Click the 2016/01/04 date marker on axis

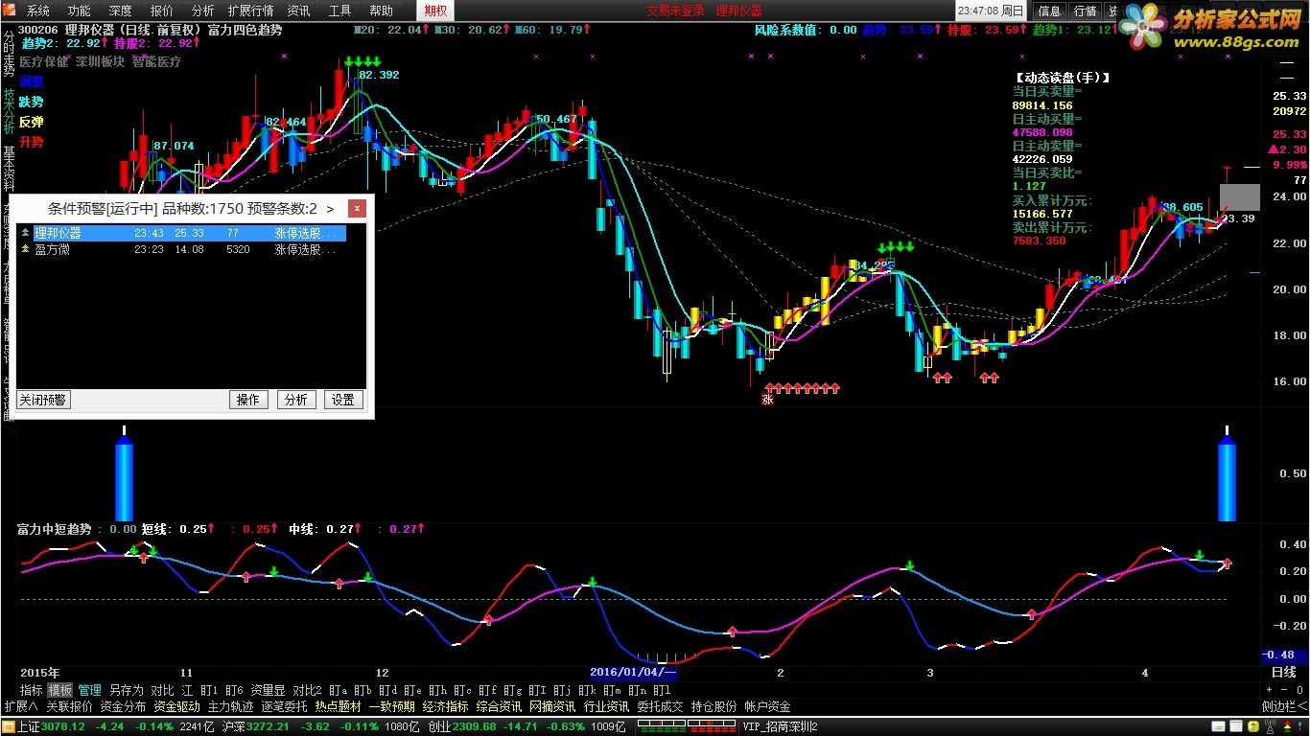tap(632, 673)
